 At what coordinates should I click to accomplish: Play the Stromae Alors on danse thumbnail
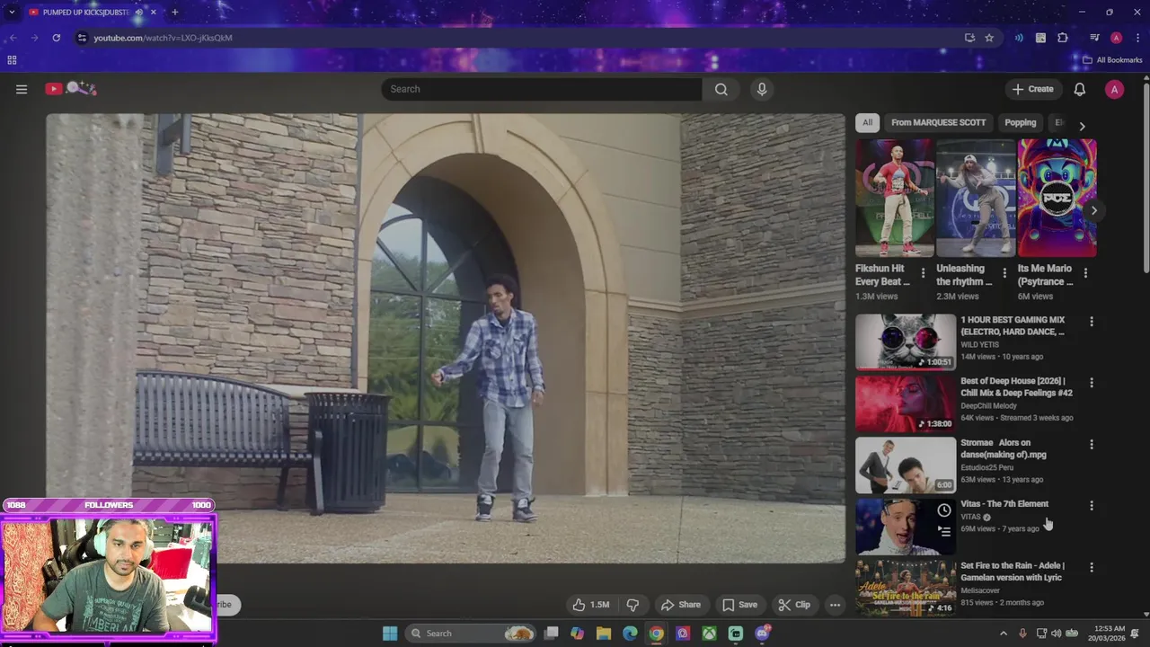(906, 465)
